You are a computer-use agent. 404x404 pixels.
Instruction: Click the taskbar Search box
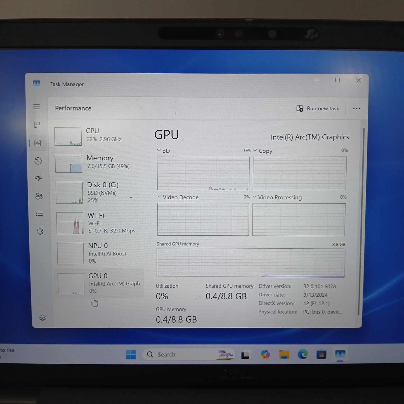(x=189, y=355)
